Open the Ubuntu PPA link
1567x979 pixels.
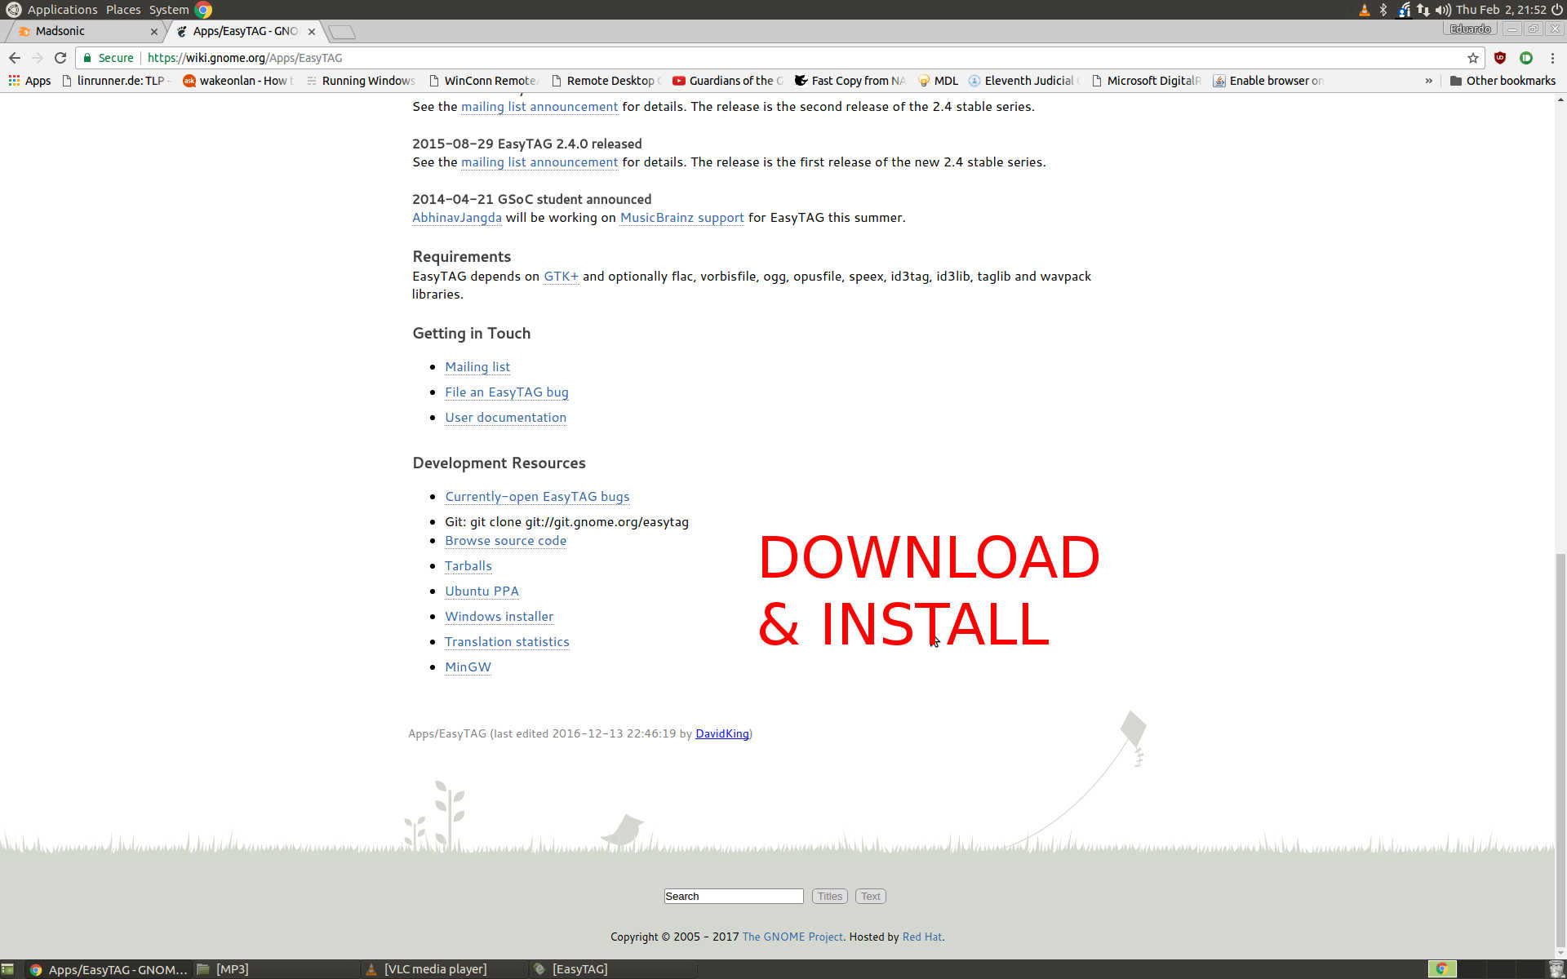tap(482, 591)
